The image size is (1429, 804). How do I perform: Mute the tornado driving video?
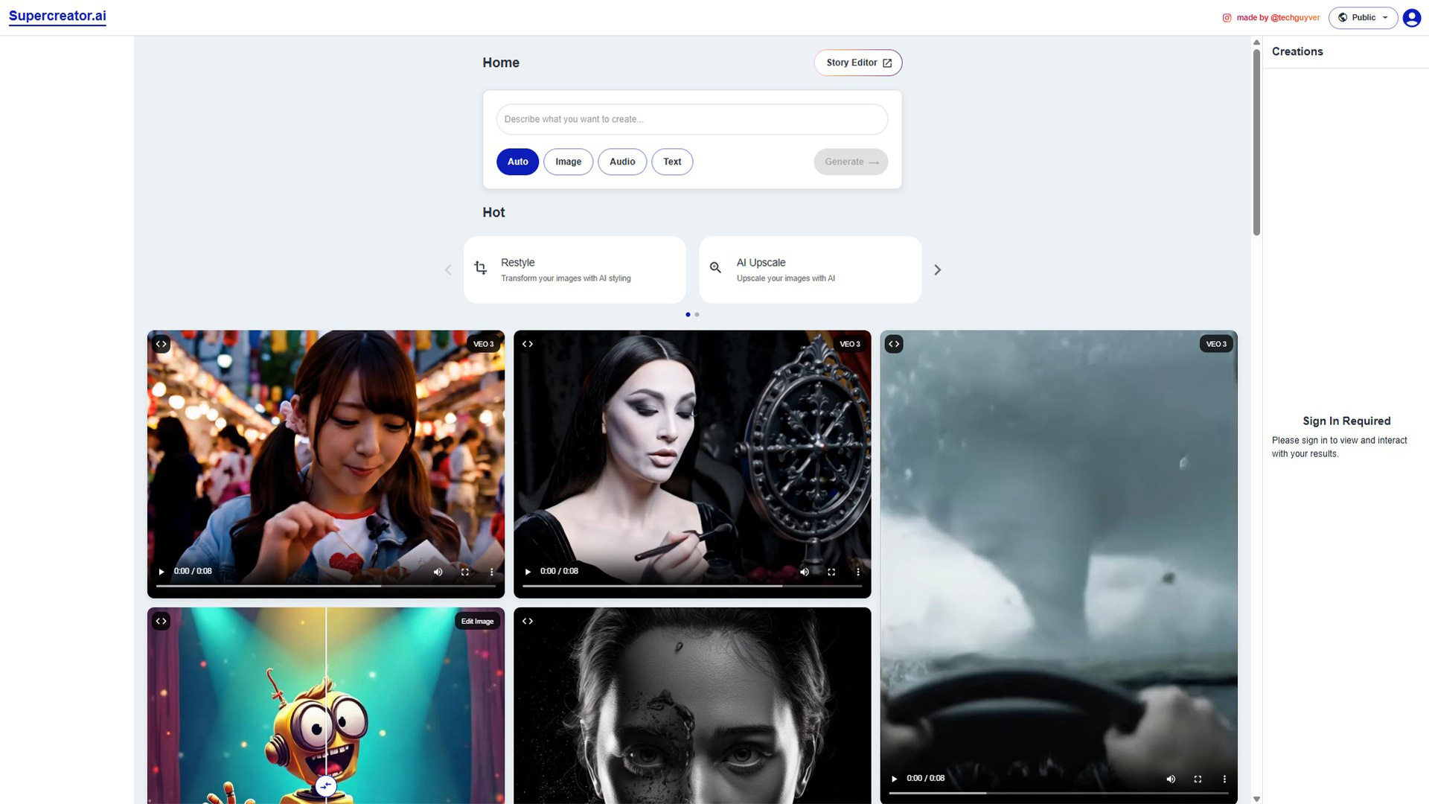1171,779
